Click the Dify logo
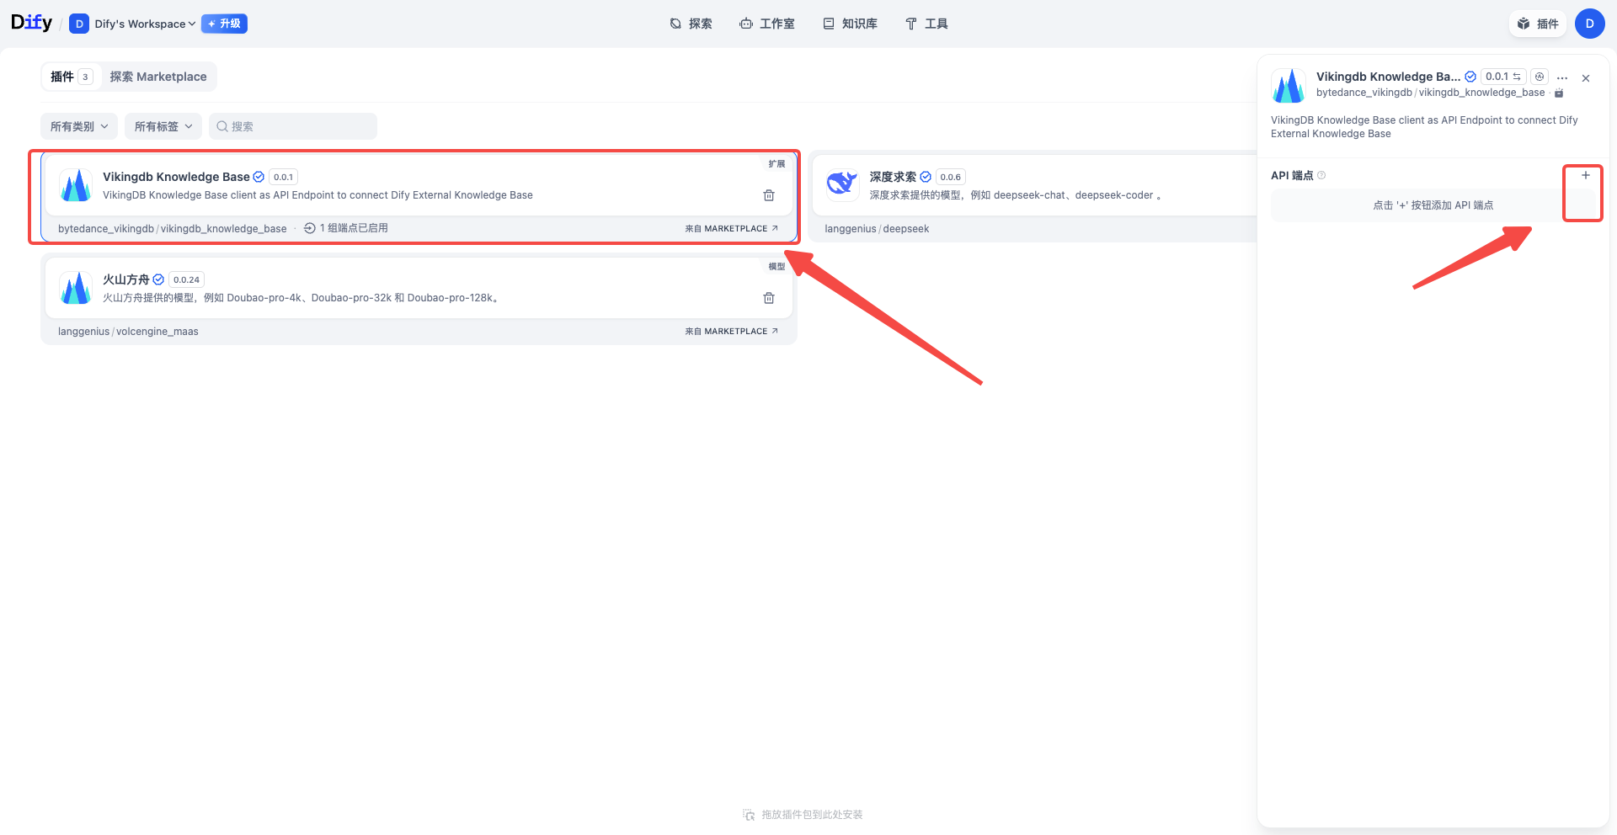 (x=31, y=23)
